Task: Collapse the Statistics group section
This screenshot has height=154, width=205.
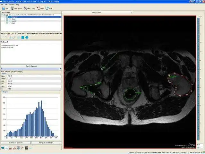Action: (x=4, y=74)
